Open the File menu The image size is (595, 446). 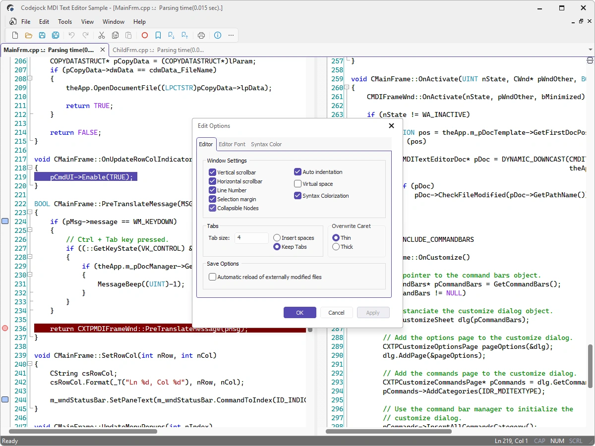26,22
